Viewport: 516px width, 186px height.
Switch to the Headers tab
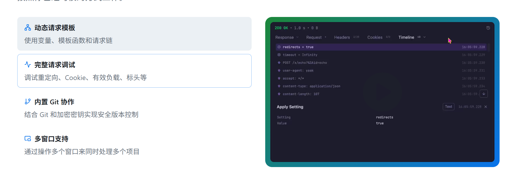(x=342, y=37)
